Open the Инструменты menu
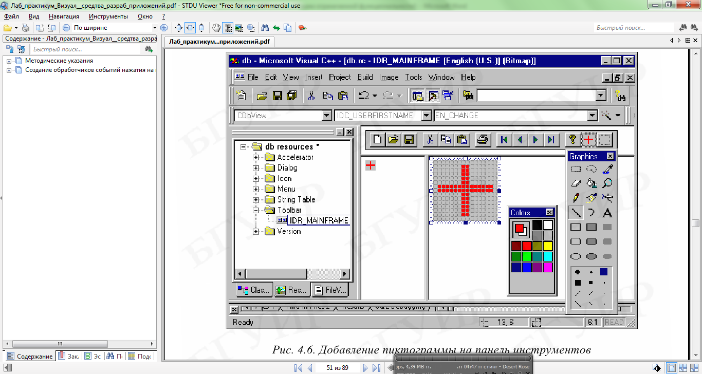Image resolution: width=702 pixels, height=374 pixels. [x=108, y=16]
